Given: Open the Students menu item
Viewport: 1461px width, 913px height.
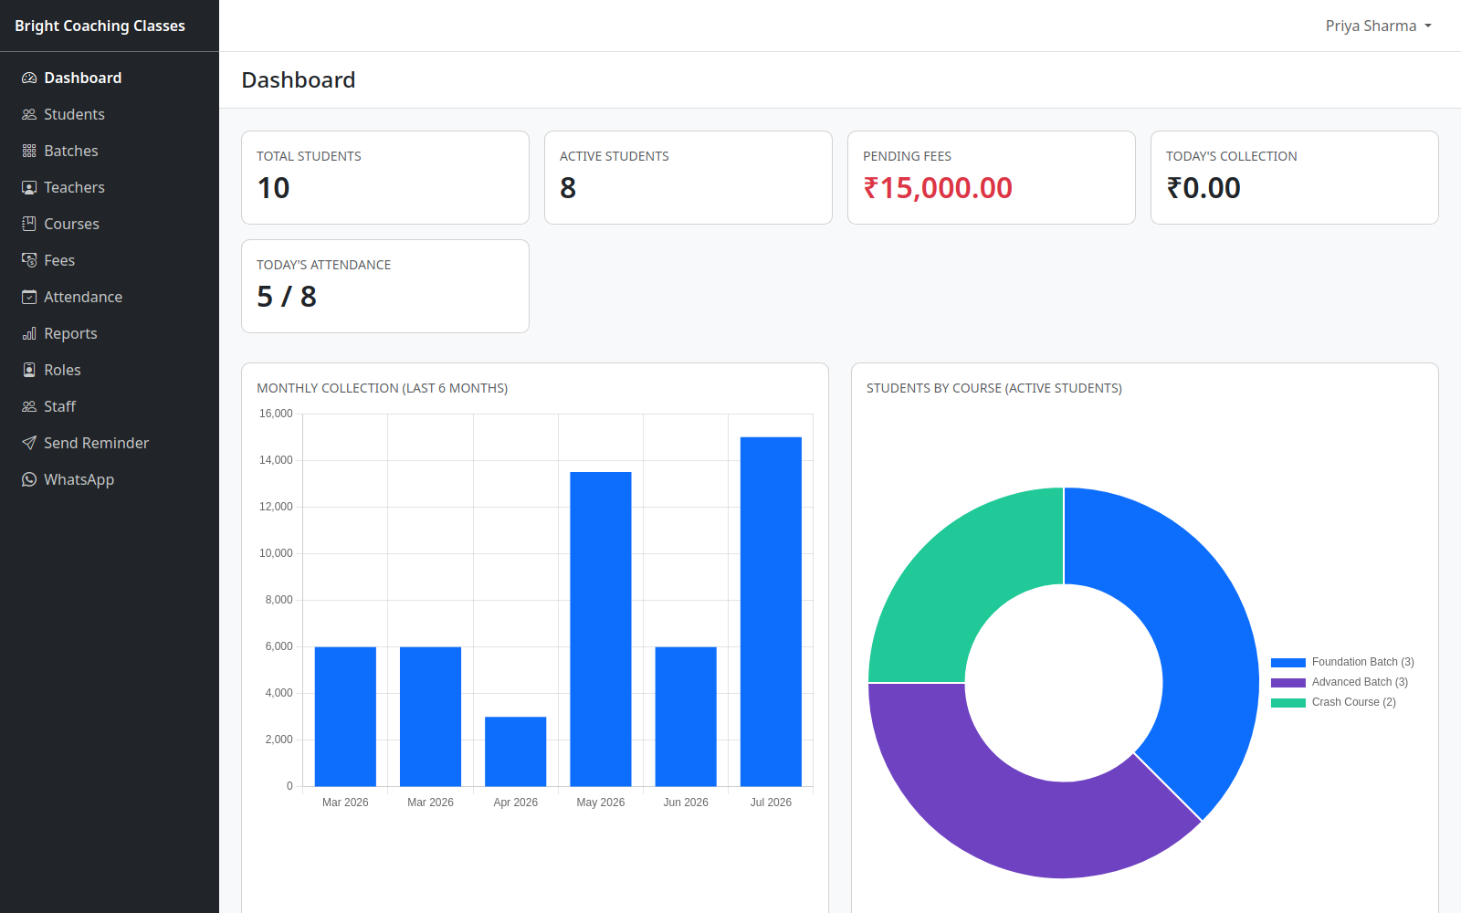Looking at the screenshot, I should coord(110,114).
